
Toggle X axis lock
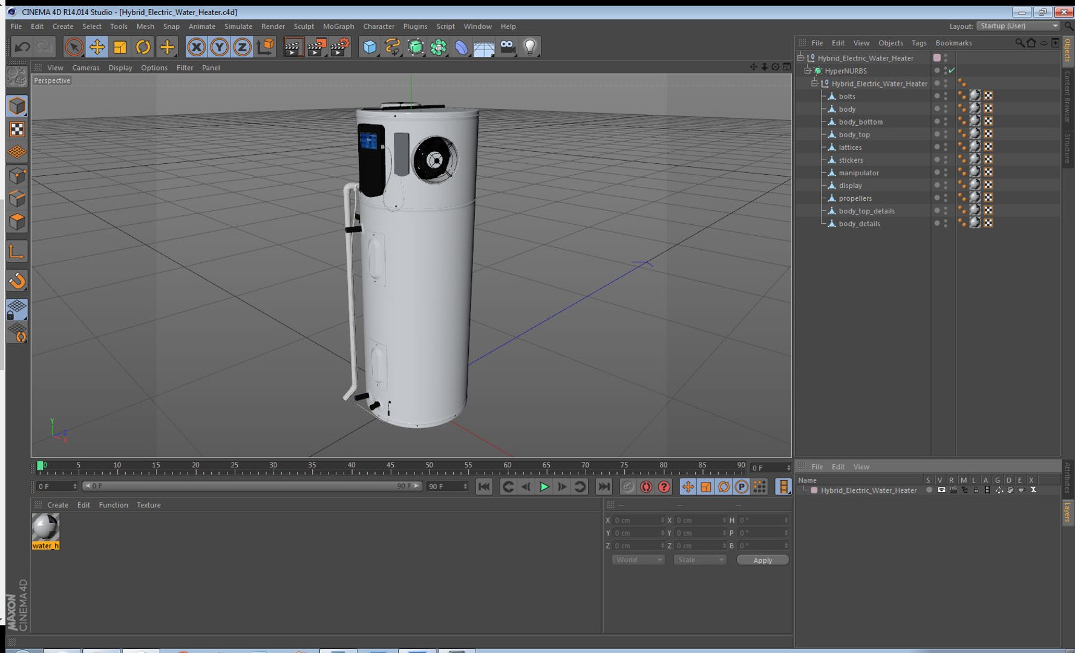tap(196, 47)
